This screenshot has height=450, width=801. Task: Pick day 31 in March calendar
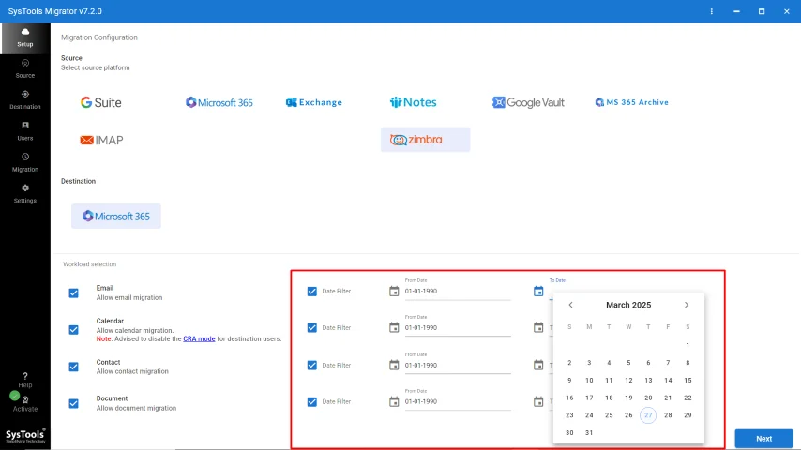(x=589, y=432)
